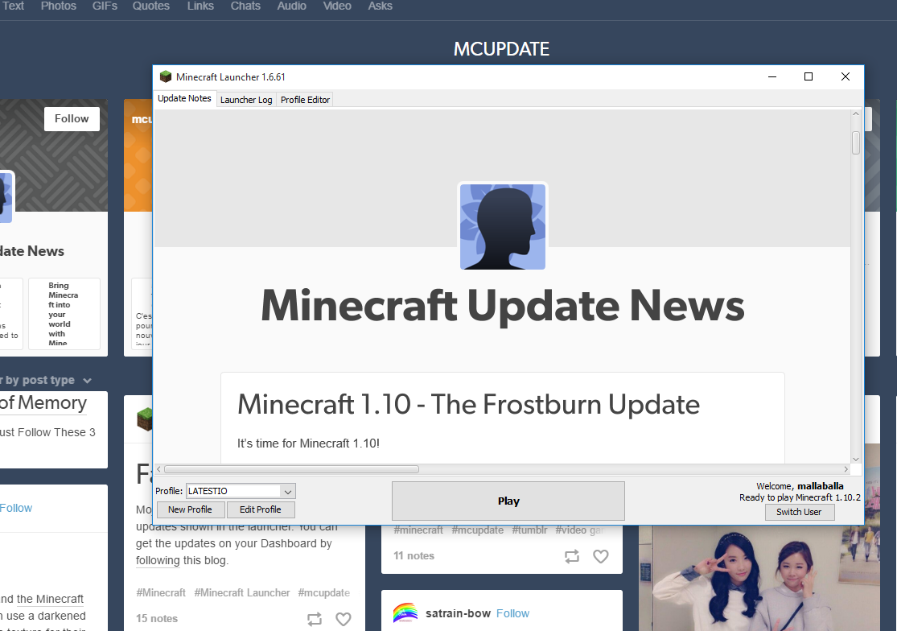Click the Switch User button
Screen dimensions: 897x631
click(x=799, y=512)
